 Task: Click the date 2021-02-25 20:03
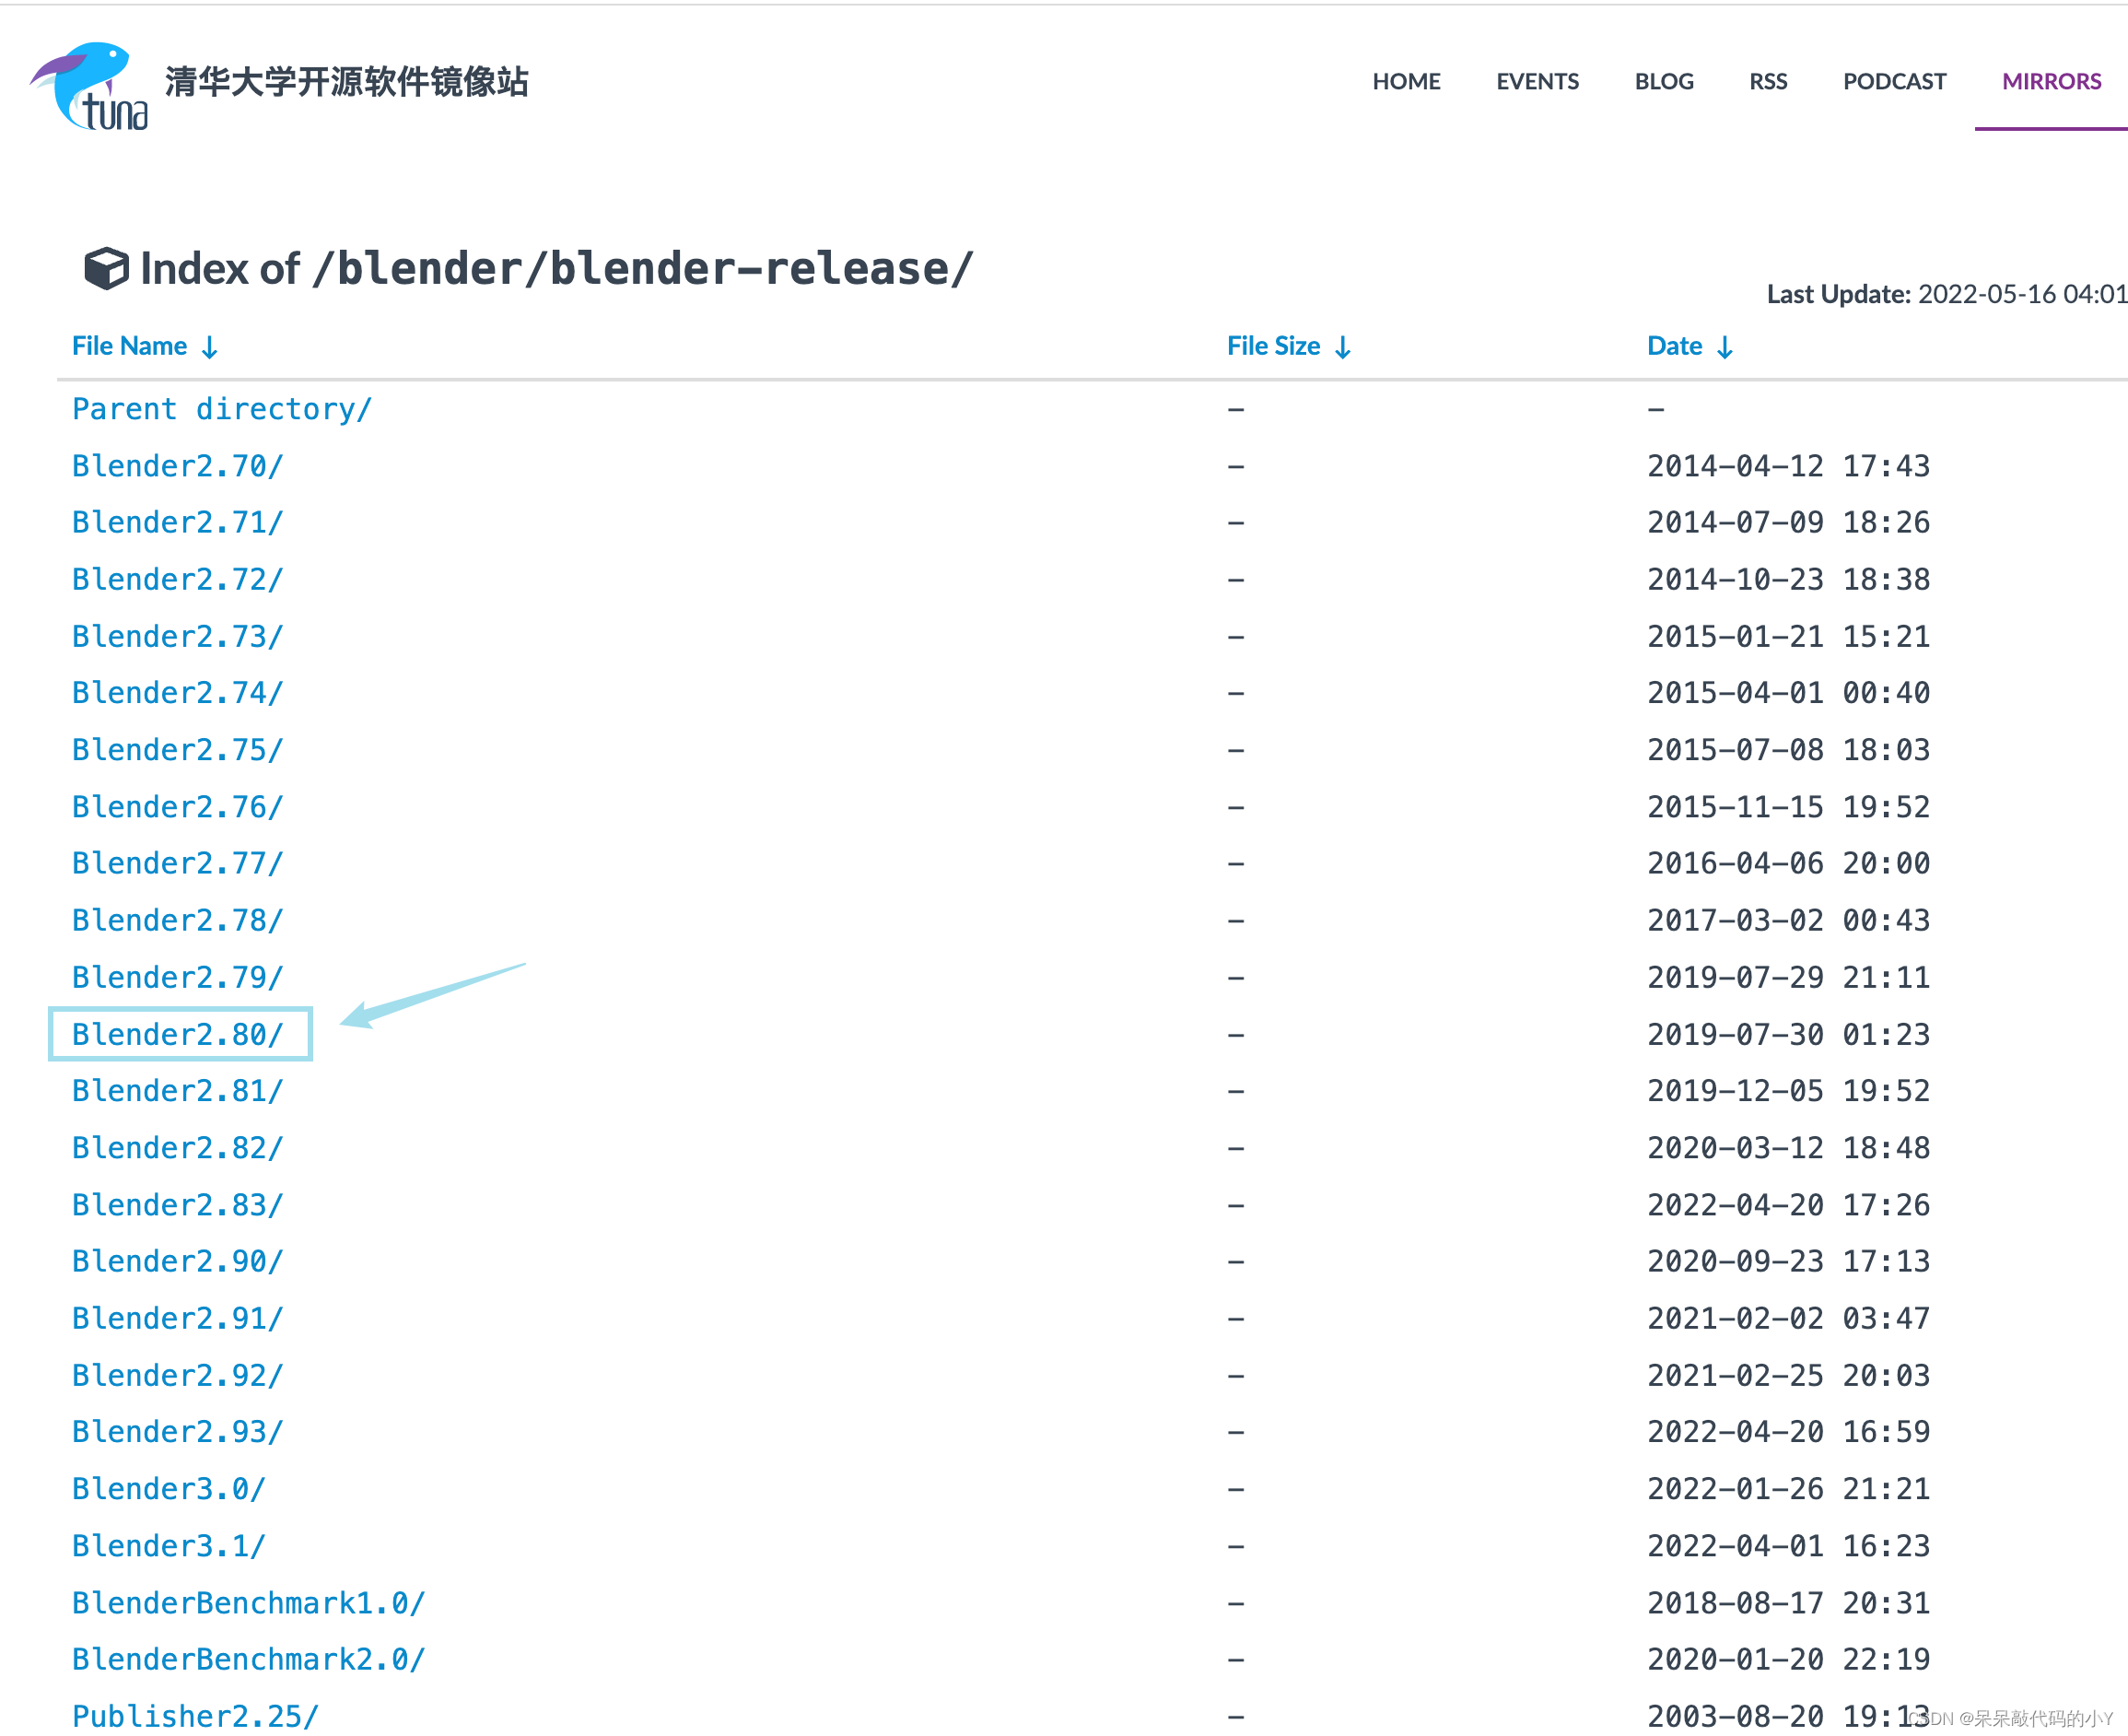pos(1788,1375)
